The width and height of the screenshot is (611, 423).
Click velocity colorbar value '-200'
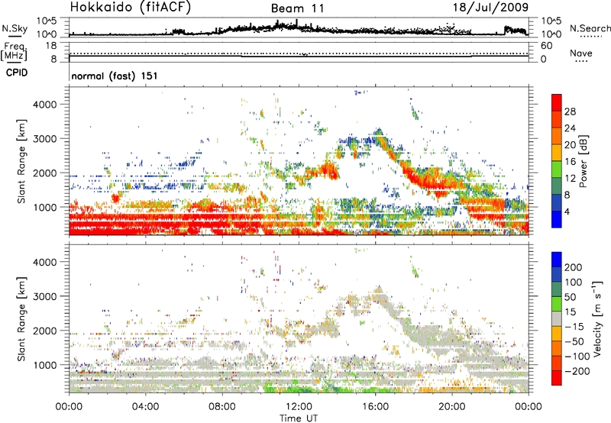coord(577,371)
